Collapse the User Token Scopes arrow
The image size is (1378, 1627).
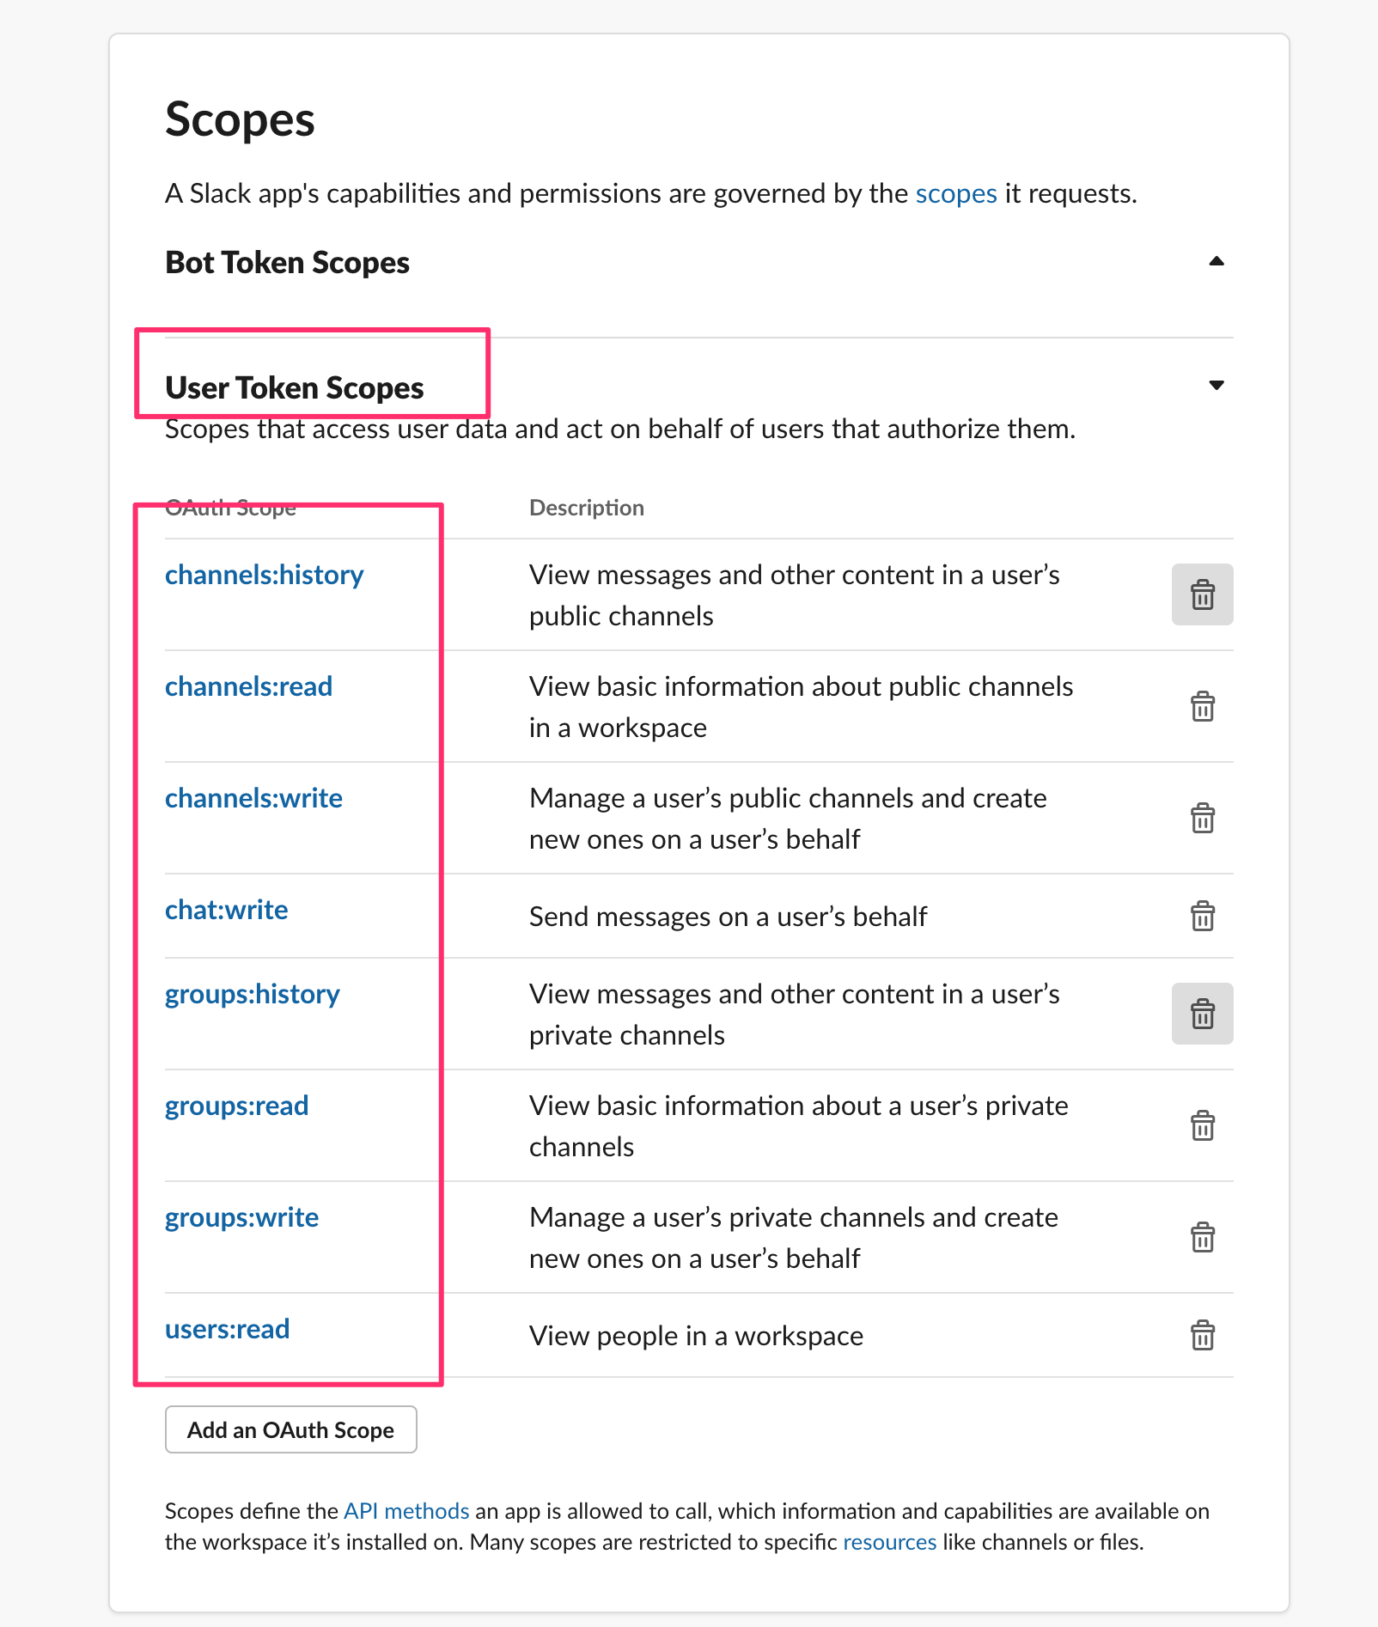pos(1216,386)
